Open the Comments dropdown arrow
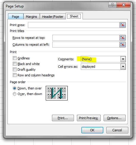136x145 pixels. pos(123,59)
